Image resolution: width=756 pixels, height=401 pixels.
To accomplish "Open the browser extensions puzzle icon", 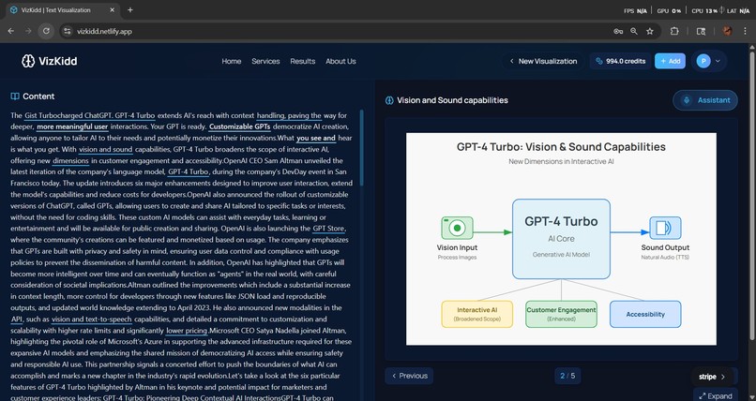I will coord(674,31).
